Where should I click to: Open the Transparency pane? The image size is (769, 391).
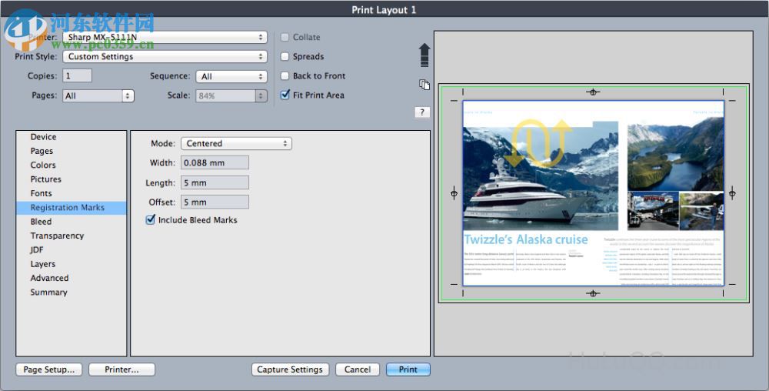[x=72, y=236]
